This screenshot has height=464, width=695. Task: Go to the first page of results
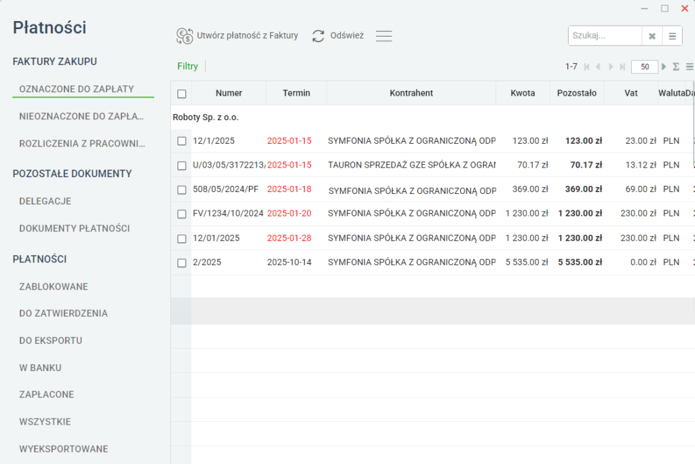pyautogui.click(x=586, y=67)
